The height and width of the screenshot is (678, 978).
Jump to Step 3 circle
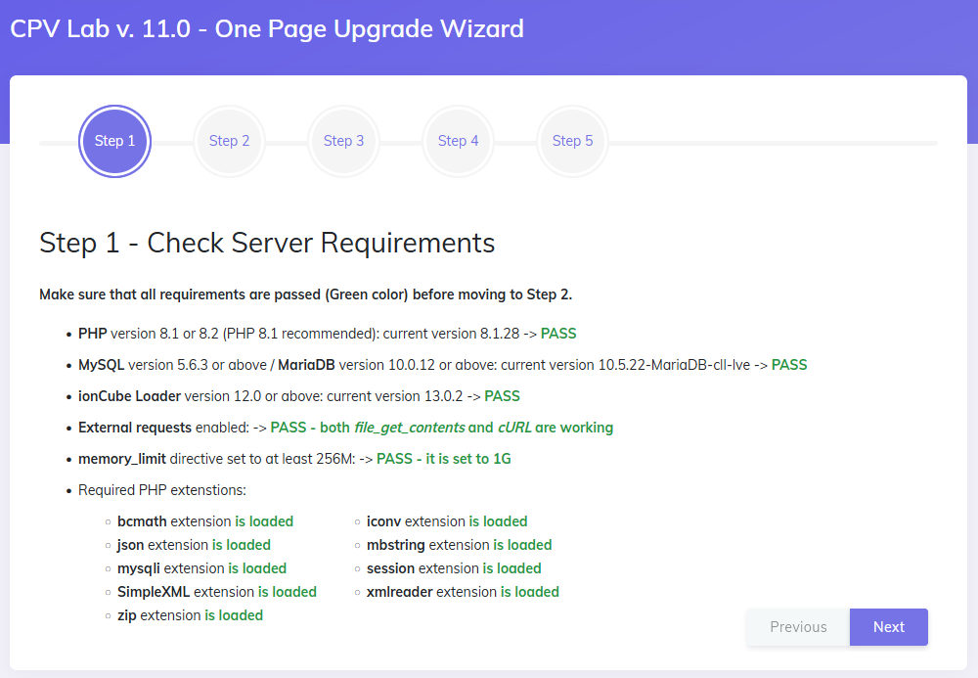point(343,141)
